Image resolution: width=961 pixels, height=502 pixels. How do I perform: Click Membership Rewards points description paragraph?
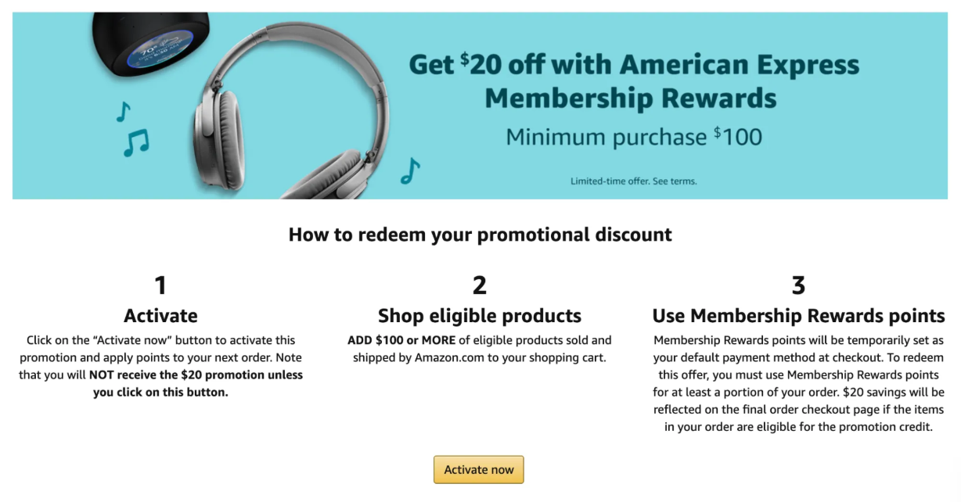798,384
